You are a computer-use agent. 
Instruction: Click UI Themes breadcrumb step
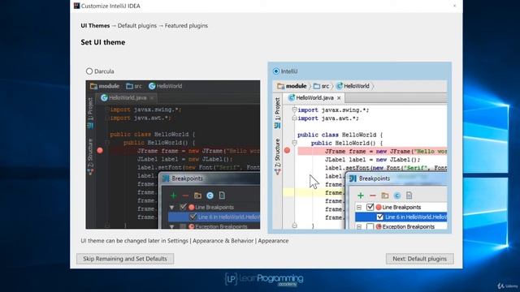(x=95, y=25)
